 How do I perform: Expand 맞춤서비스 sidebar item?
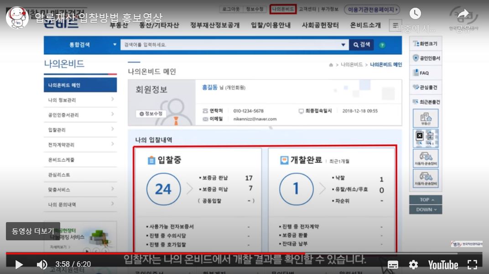(x=80, y=189)
